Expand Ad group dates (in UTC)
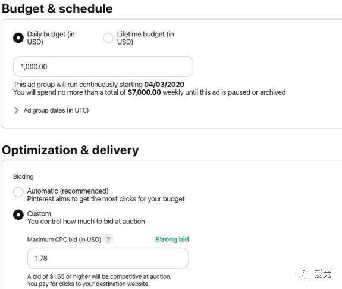342x289 pixels. (56, 110)
